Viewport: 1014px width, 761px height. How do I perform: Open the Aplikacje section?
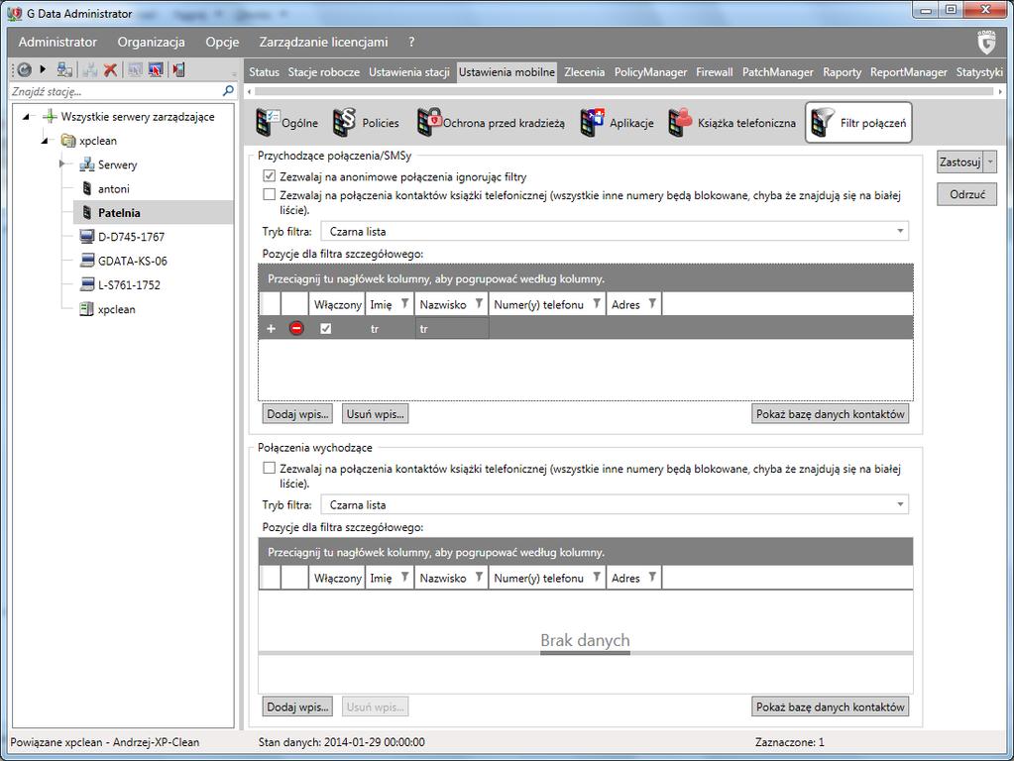click(x=617, y=122)
